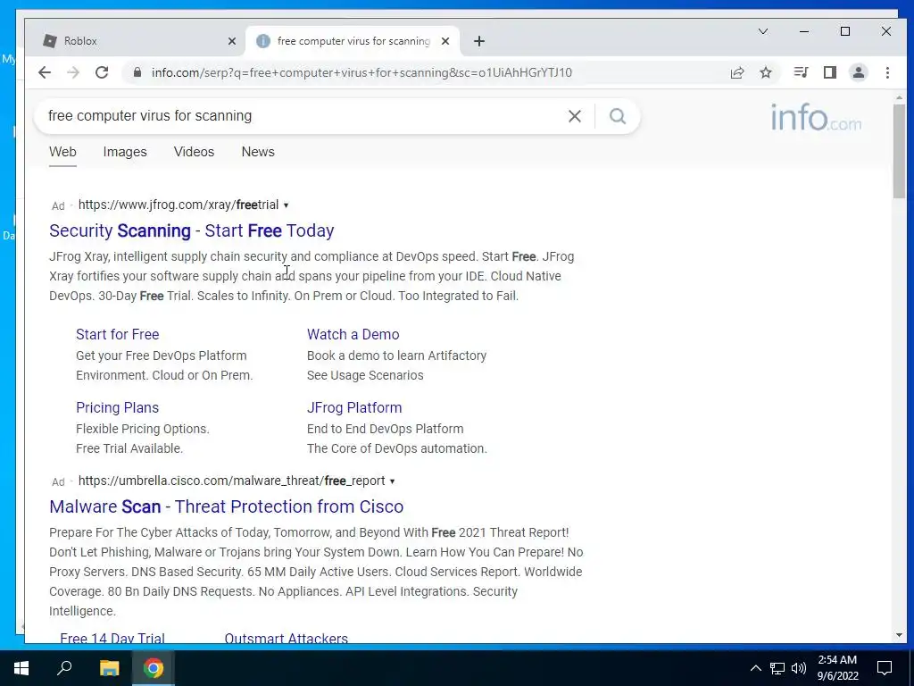Open the media control icon in toolbar

[x=801, y=72]
